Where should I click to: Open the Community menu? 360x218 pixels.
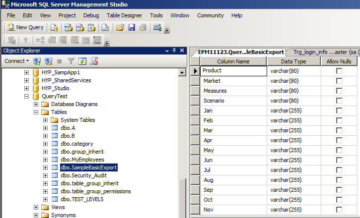(x=211, y=15)
